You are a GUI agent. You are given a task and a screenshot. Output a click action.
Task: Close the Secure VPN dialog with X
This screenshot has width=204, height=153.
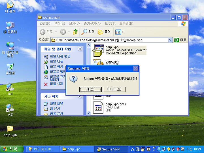(x=135, y=69)
